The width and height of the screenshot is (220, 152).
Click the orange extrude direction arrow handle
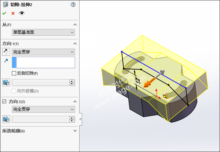149,83
